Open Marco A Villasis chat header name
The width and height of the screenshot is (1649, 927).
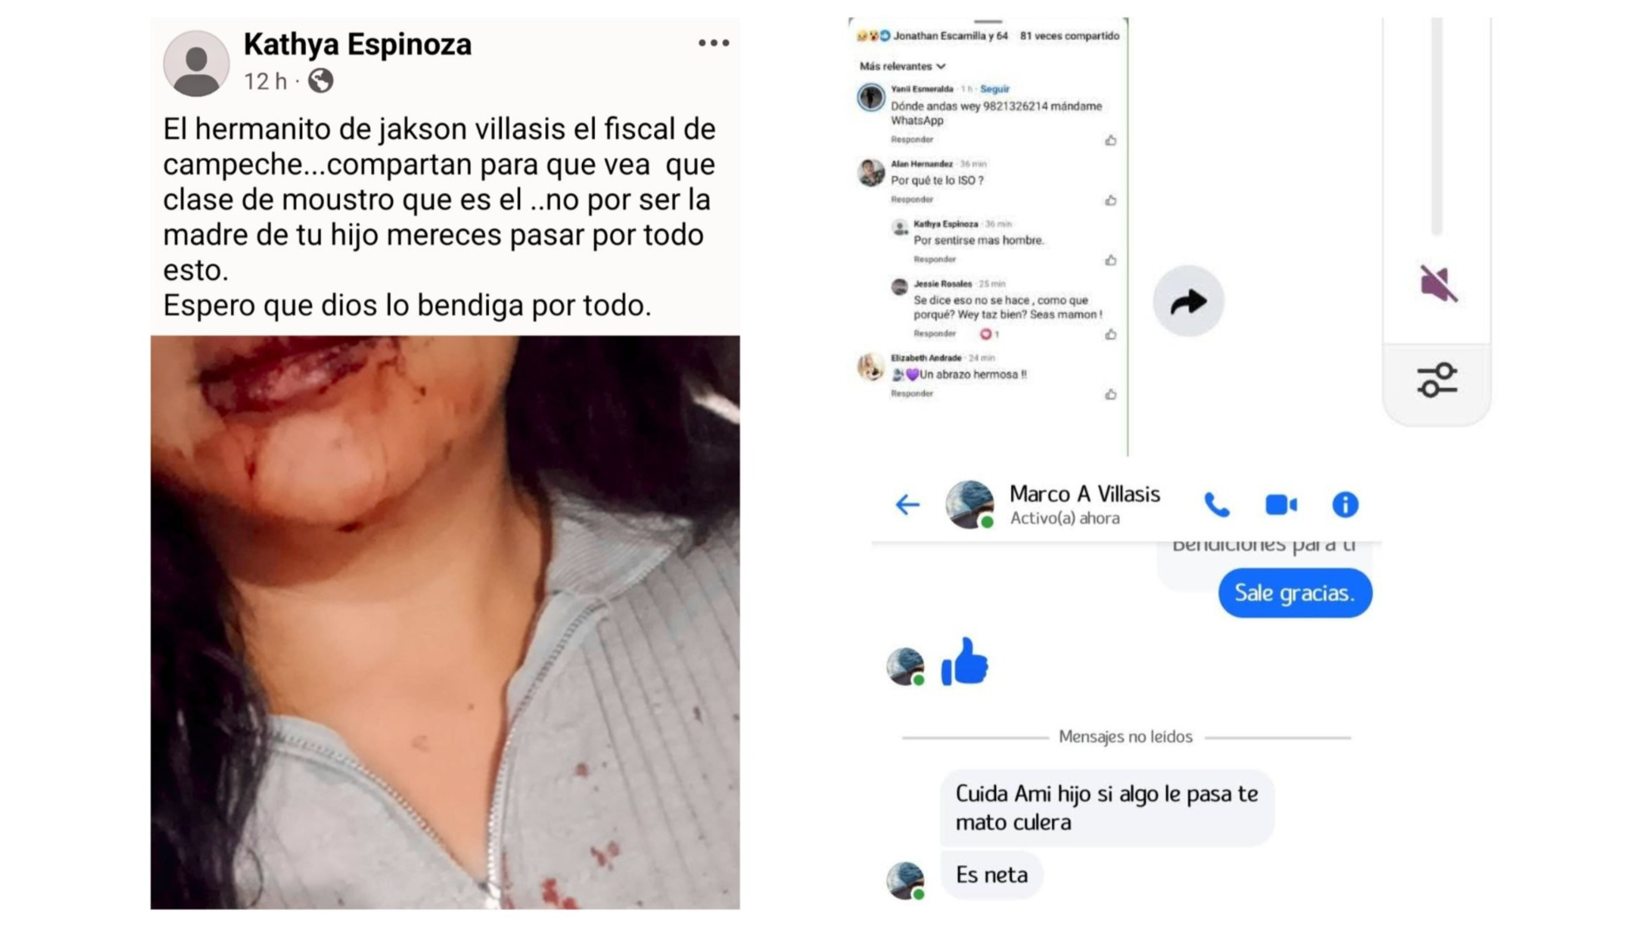(1084, 494)
